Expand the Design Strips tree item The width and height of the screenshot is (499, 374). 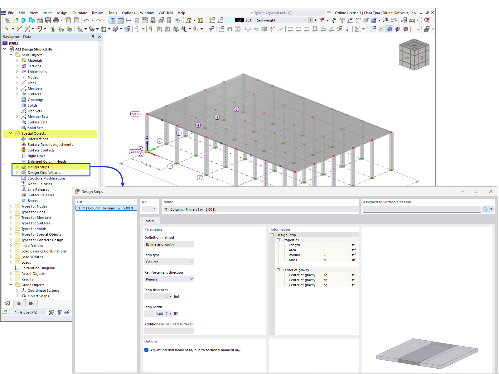(17, 167)
